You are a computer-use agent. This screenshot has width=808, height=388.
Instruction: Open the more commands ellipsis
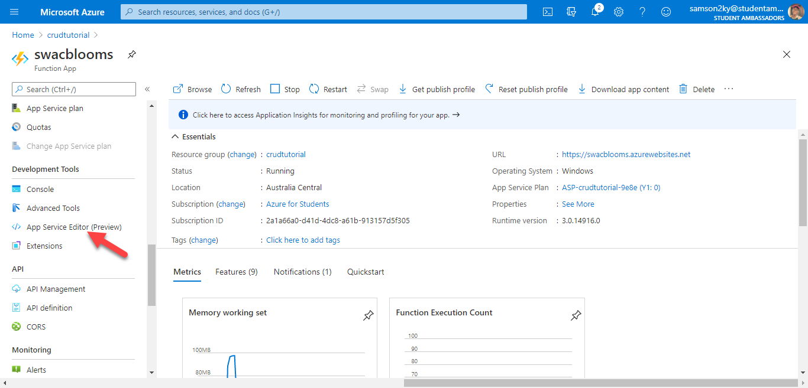pos(729,89)
